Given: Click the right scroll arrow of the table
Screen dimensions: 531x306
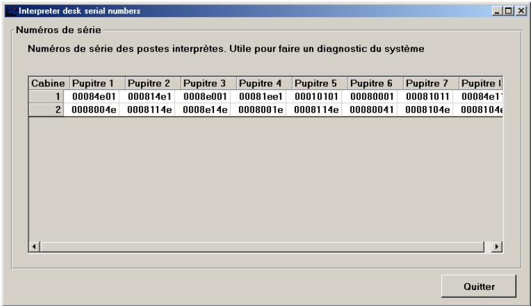Looking at the screenshot, I should [x=497, y=247].
